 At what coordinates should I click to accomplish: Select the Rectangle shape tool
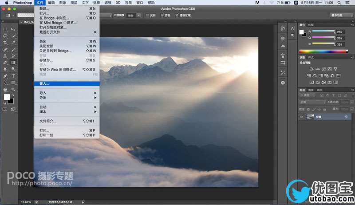[x=13, y=83]
